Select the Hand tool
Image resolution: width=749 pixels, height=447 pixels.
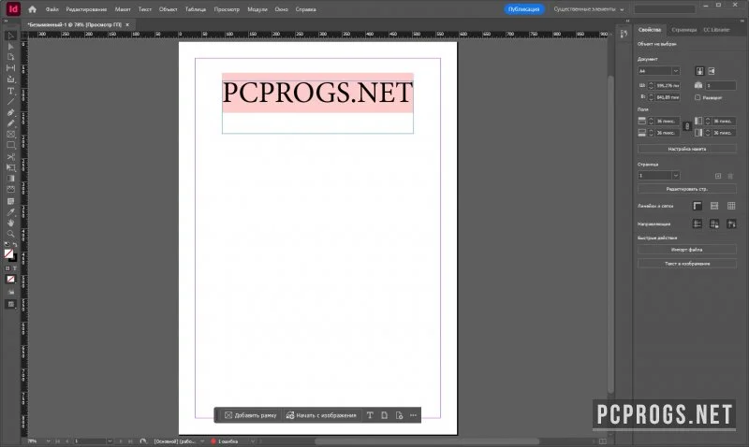[10, 223]
